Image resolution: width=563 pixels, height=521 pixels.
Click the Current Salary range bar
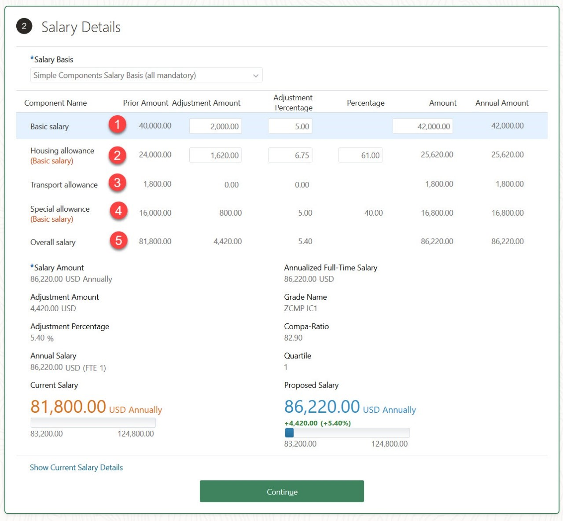92,422
